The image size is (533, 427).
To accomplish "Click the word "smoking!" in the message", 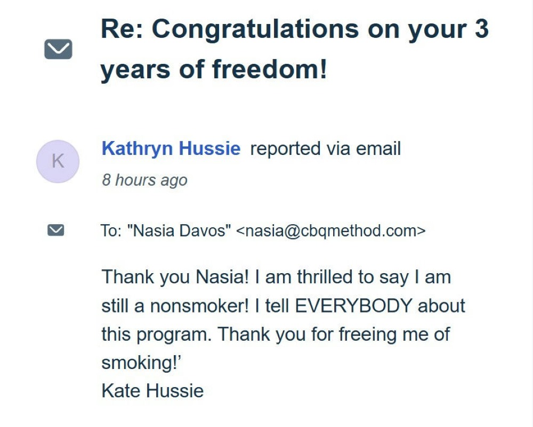I will tap(139, 363).
